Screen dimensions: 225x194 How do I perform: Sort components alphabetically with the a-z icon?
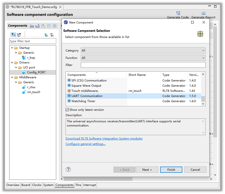pos(43,26)
